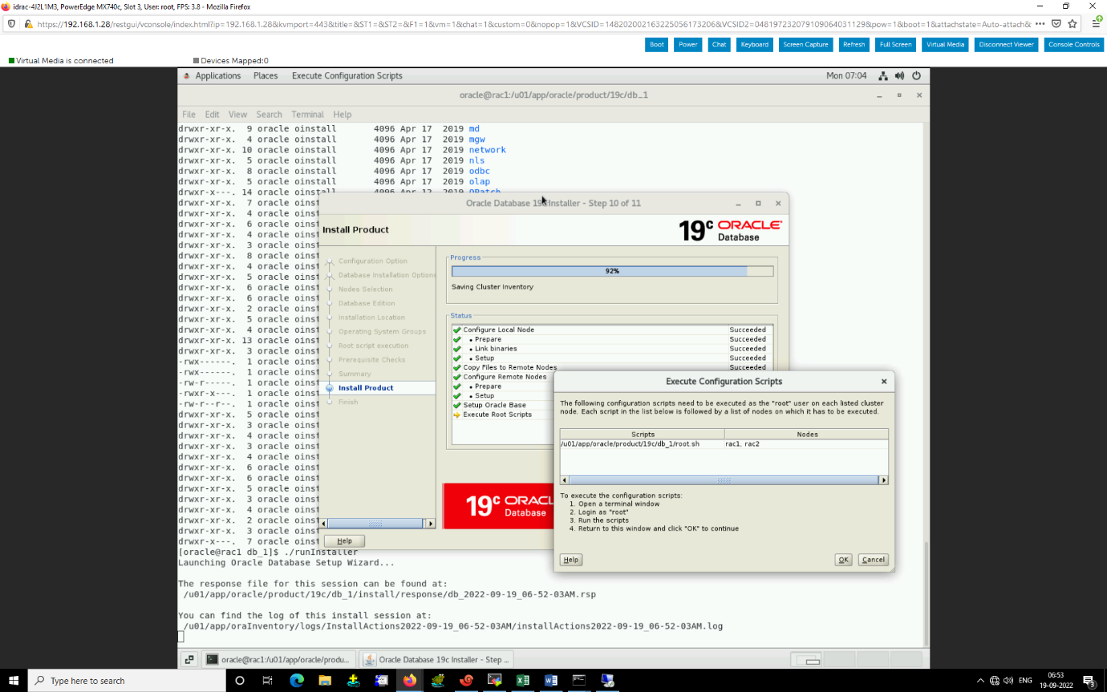
Task: Open Word from Windows taskbar
Action: [551, 681]
